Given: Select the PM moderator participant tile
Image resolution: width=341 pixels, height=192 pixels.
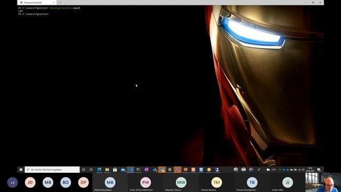Looking at the screenshot, I should click(x=145, y=182).
